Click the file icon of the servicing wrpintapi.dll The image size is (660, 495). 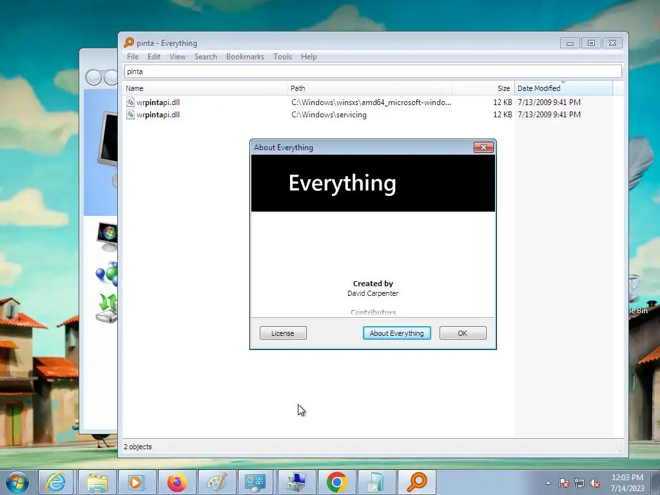coord(130,115)
